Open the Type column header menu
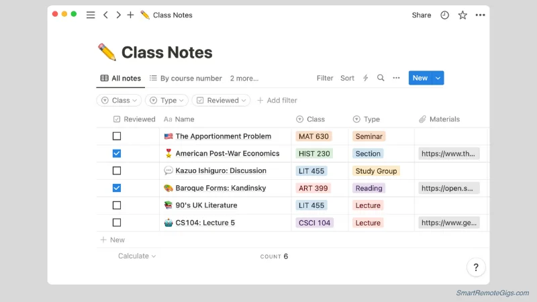This screenshot has width=537, height=302. tap(366, 119)
